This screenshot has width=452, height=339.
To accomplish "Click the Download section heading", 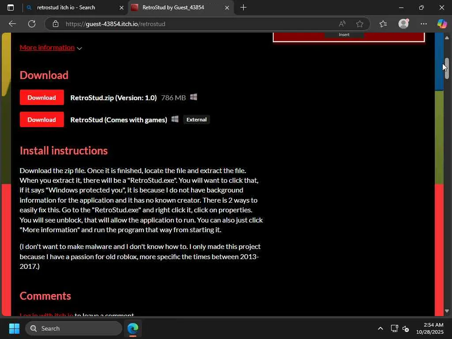I will (x=44, y=75).
